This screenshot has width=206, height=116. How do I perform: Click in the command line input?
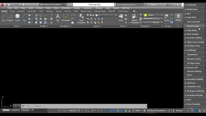84,106
